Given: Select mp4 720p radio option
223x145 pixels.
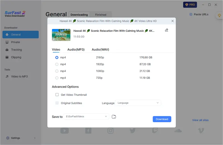Looking at the screenshot, I should [57, 78].
